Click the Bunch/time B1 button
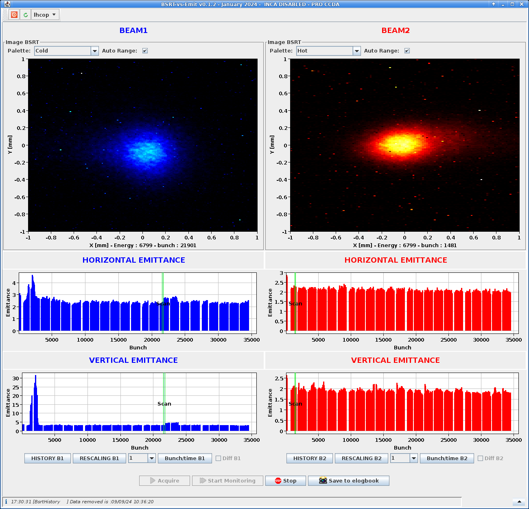This screenshot has height=509, width=529. (185, 458)
